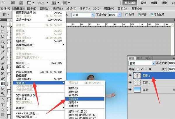Click the View Extras icon

(x=29, y=3)
